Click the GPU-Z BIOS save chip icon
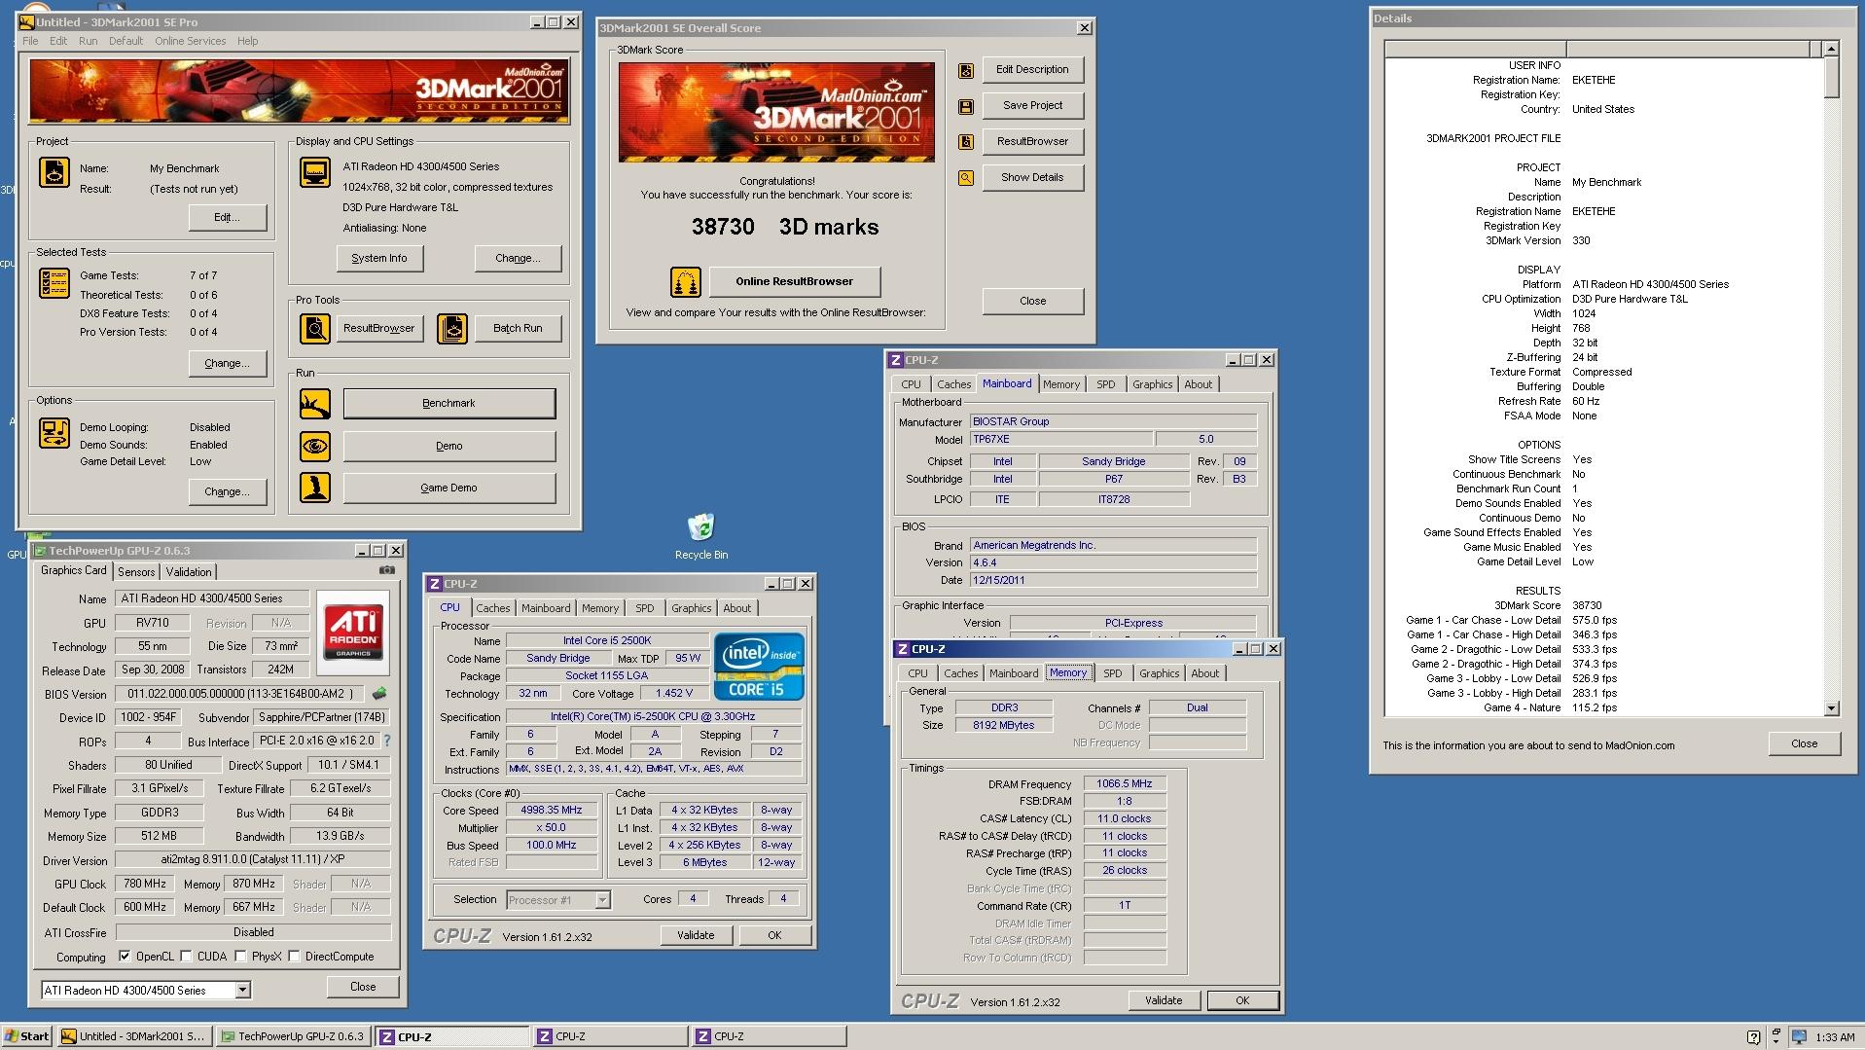1865x1050 pixels. (x=379, y=694)
